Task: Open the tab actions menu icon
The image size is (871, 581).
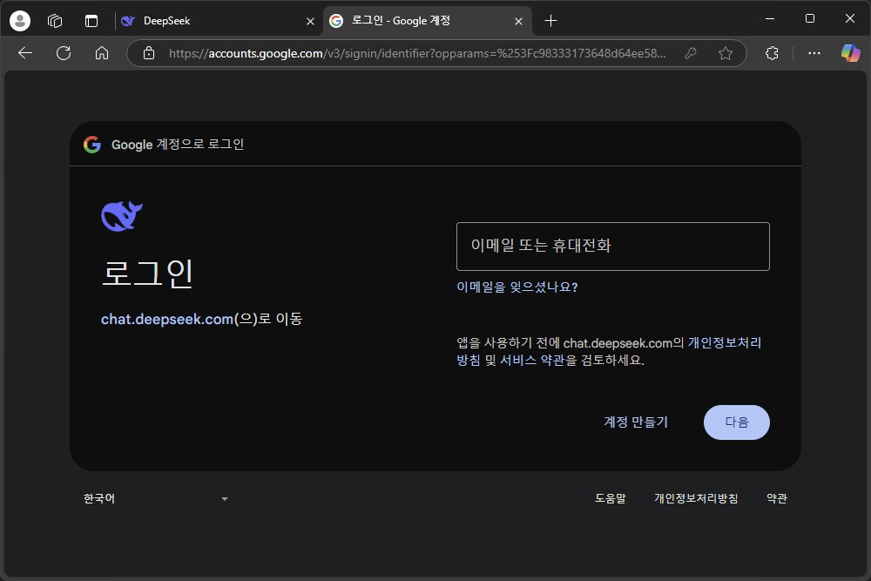Action: point(91,21)
